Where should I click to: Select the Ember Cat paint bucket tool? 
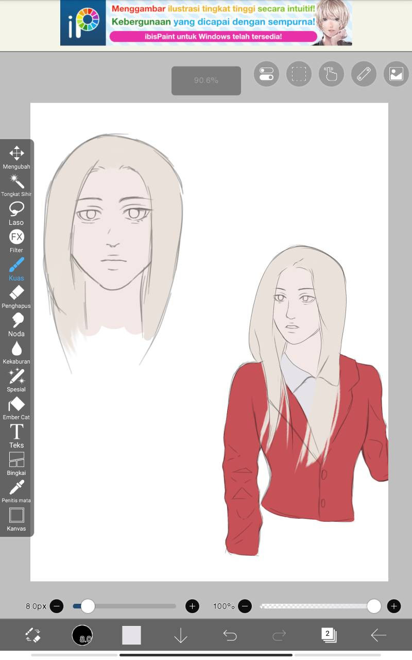point(16,408)
